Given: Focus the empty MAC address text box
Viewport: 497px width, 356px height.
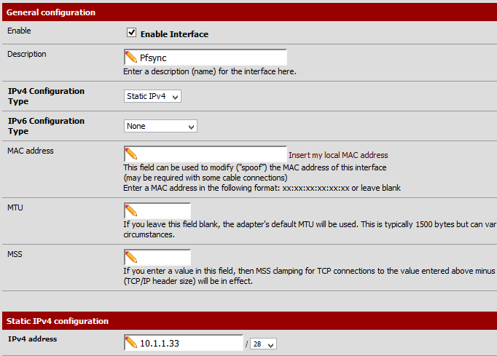Looking at the screenshot, I should [211, 154].
